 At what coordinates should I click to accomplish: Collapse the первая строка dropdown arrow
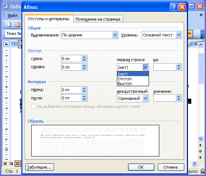(x=145, y=67)
